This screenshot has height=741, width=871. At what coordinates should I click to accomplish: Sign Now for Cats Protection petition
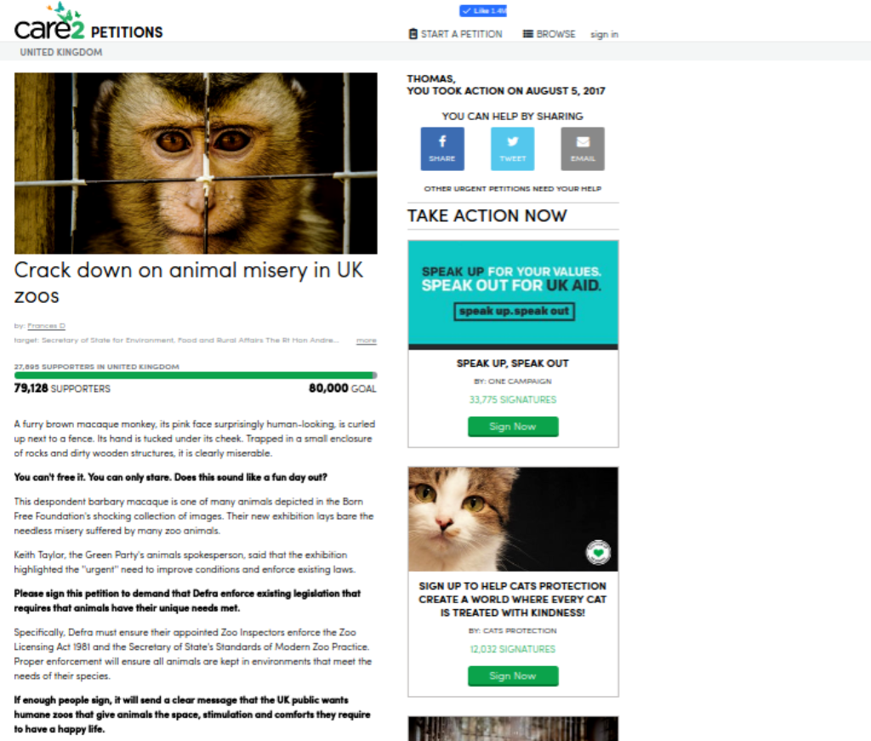tap(513, 676)
